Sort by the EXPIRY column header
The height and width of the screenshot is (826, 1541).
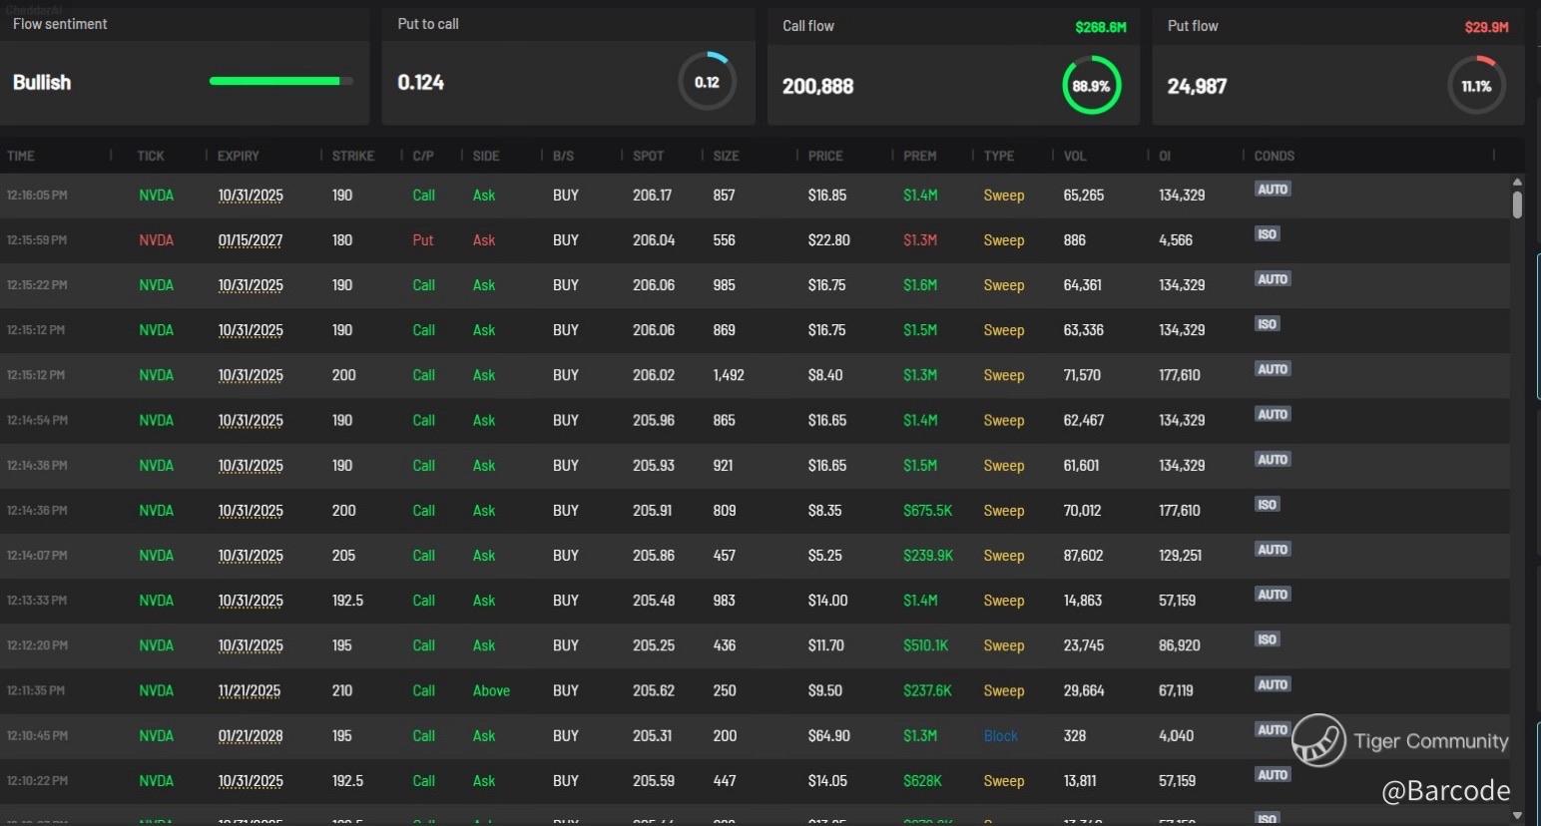click(239, 156)
